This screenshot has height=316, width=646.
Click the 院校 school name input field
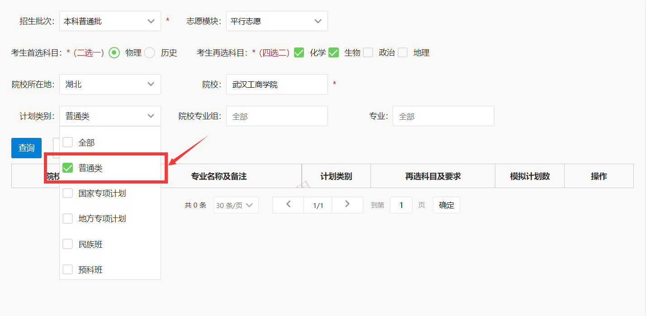[276, 84]
